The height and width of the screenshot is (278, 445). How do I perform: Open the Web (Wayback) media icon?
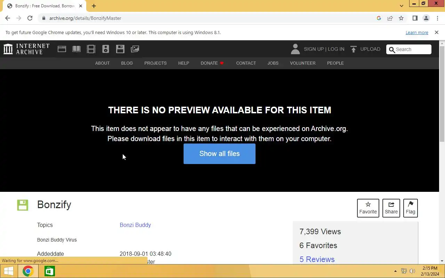pos(62,49)
